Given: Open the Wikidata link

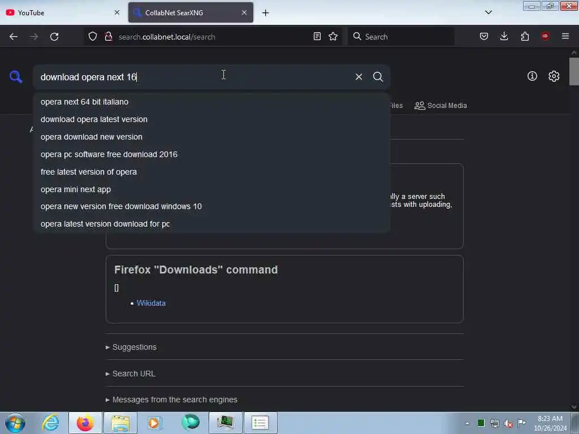Looking at the screenshot, I should click(151, 303).
